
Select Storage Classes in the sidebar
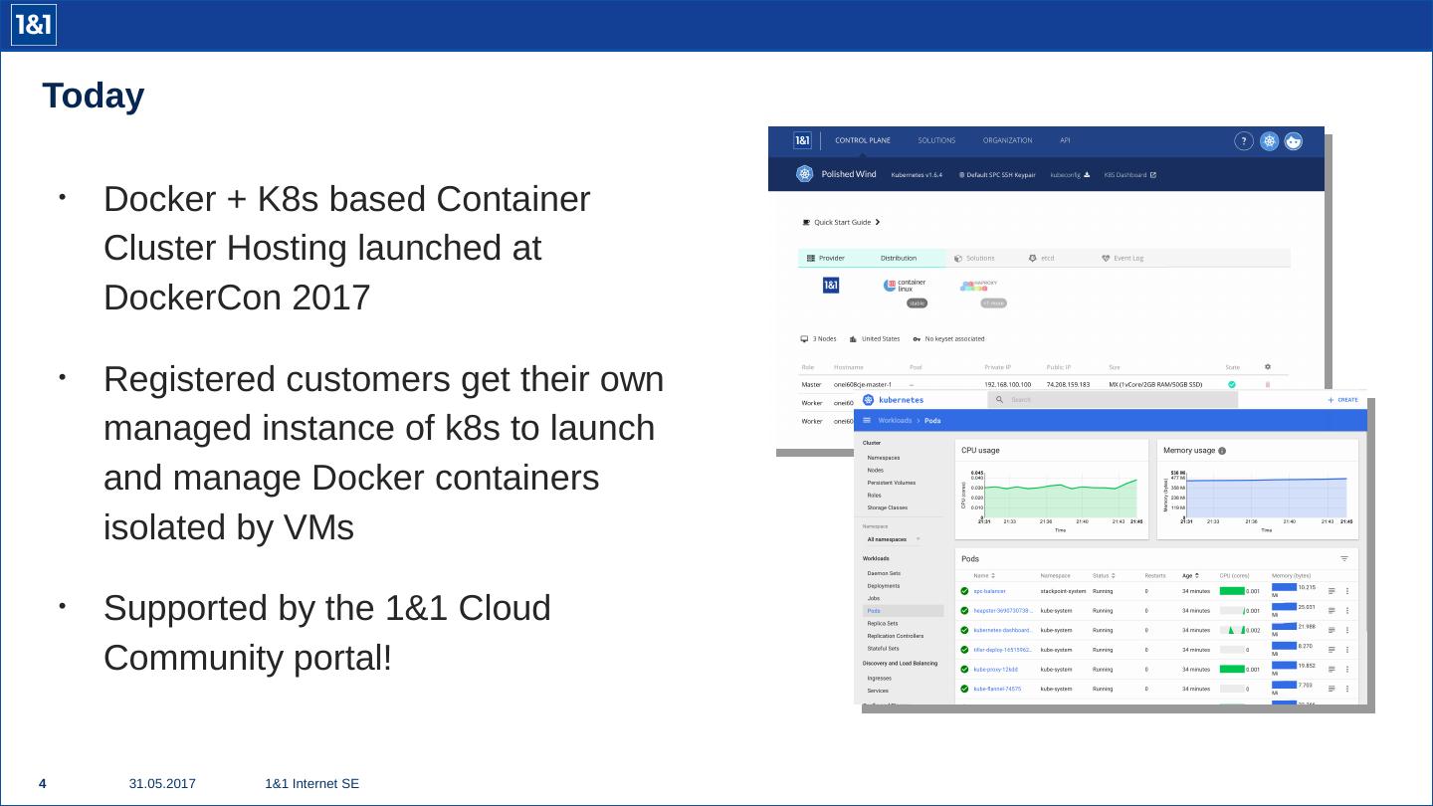[887, 507]
